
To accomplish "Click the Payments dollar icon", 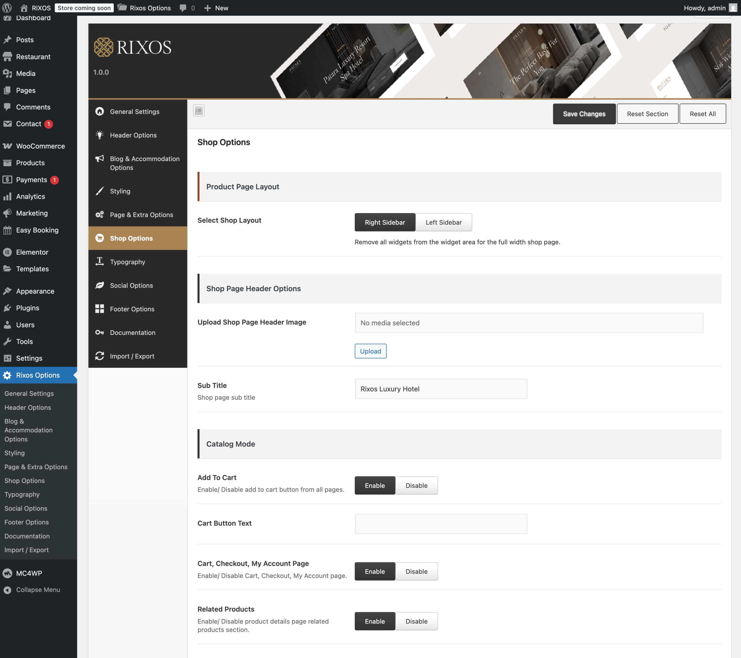I will point(7,180).
